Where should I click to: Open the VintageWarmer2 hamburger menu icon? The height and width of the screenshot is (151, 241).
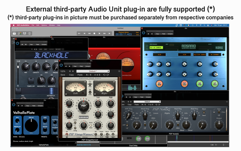pyautogui.click(x=119, y=71)
